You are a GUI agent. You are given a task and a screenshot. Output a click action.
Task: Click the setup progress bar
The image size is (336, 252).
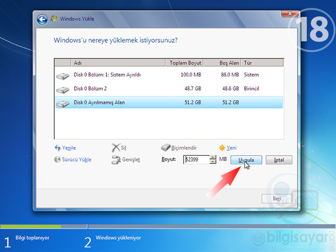(x=168, y=227)
